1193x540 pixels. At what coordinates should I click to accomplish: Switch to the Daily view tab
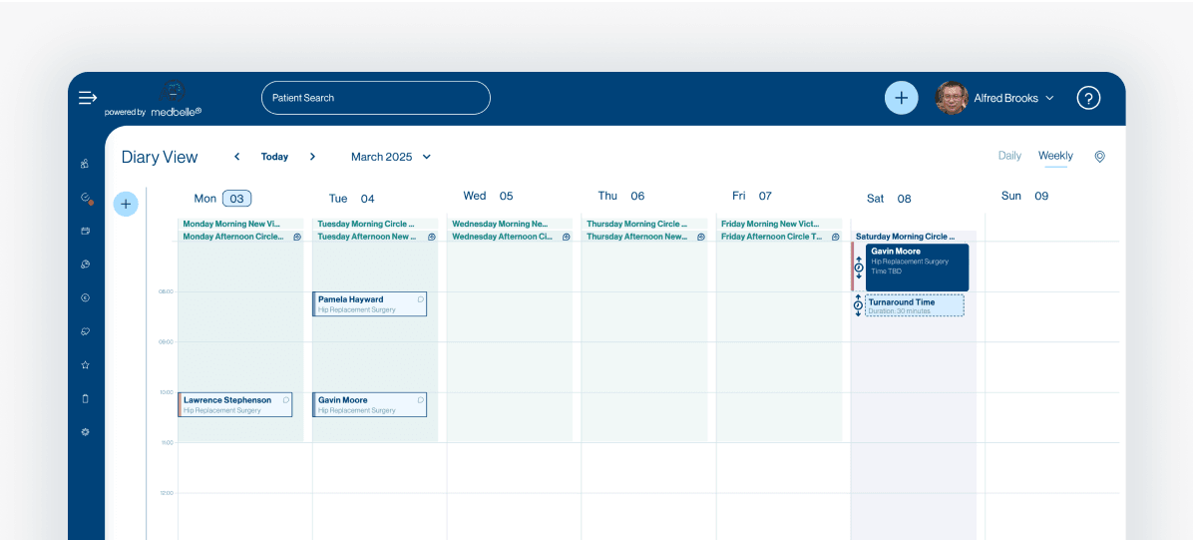pos(1009,156)
